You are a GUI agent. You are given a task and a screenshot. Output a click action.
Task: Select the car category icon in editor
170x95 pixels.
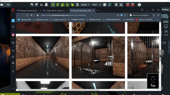[x=166, y=22]
